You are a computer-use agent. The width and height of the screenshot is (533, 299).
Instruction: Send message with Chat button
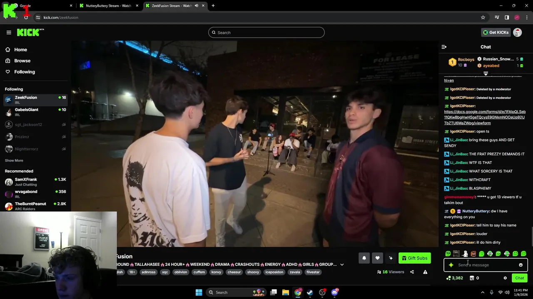pyautogui.click(x=520, y=278)
